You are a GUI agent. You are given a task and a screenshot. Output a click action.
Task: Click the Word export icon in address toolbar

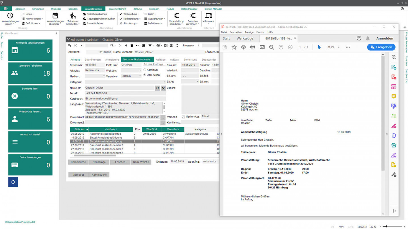pos(166,45)
